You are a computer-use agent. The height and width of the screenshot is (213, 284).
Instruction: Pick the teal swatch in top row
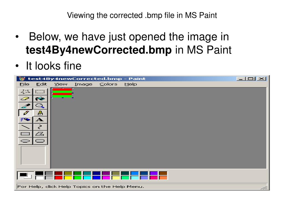click(x=87, y=173)
